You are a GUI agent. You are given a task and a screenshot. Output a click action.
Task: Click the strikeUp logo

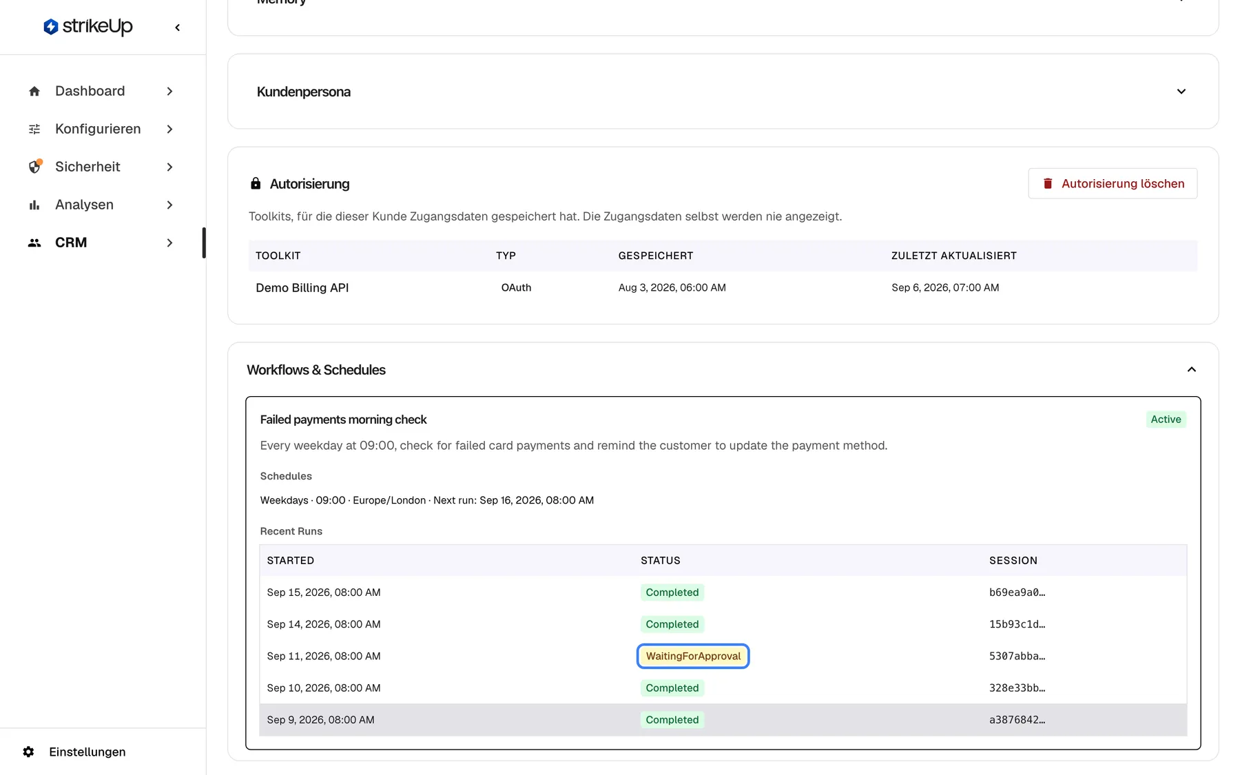88,27
